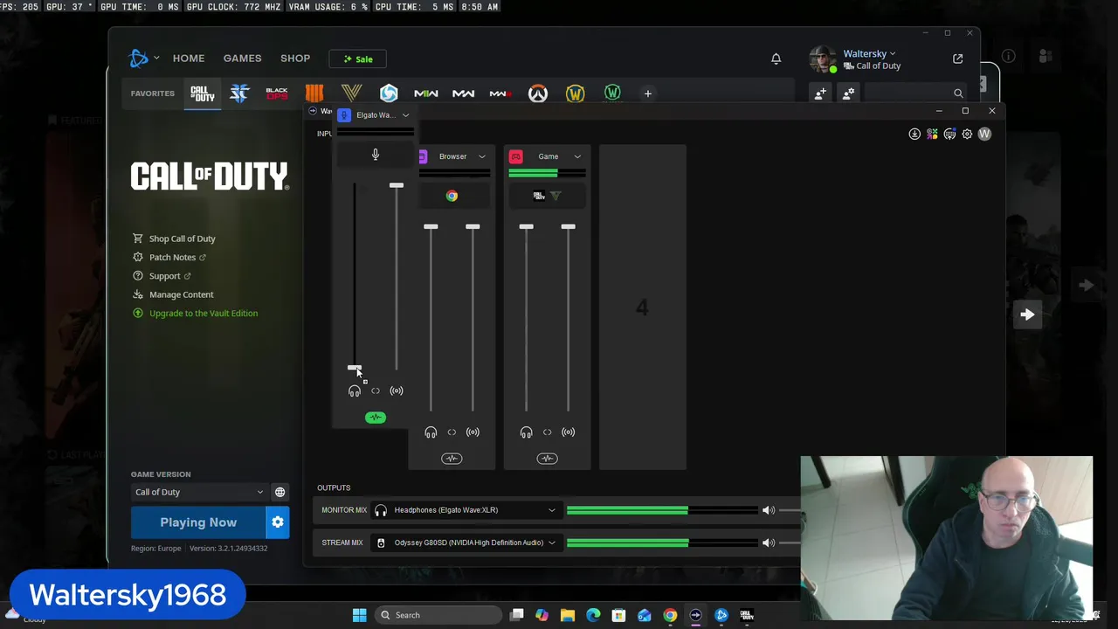This screenshot has width=1118, height=629.
Task: Open Battle.net notifications bell
Action: pyautogui.click(x=776, y=59)
